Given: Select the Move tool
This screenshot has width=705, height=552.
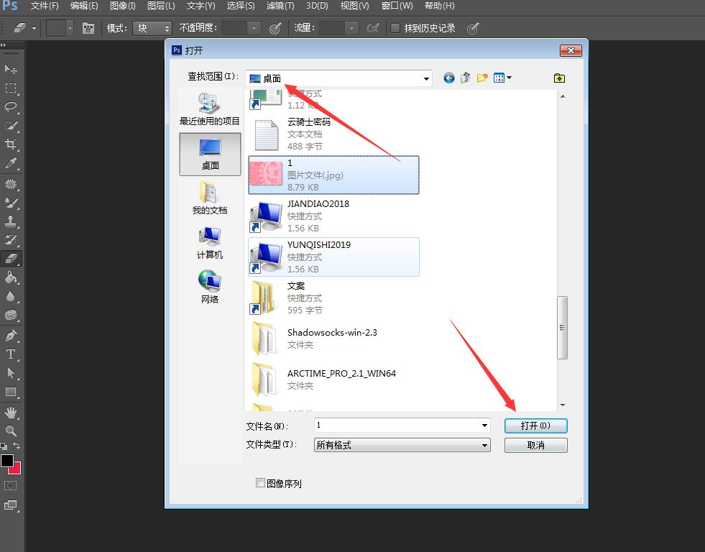Looking at the screenshot, I should coord(10,69).
